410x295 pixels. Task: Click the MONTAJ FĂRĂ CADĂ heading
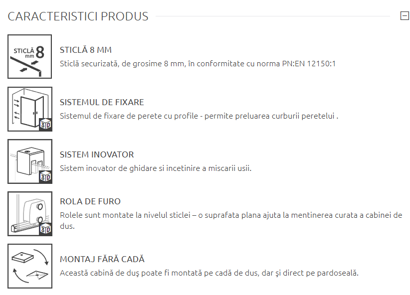point(102,259)
